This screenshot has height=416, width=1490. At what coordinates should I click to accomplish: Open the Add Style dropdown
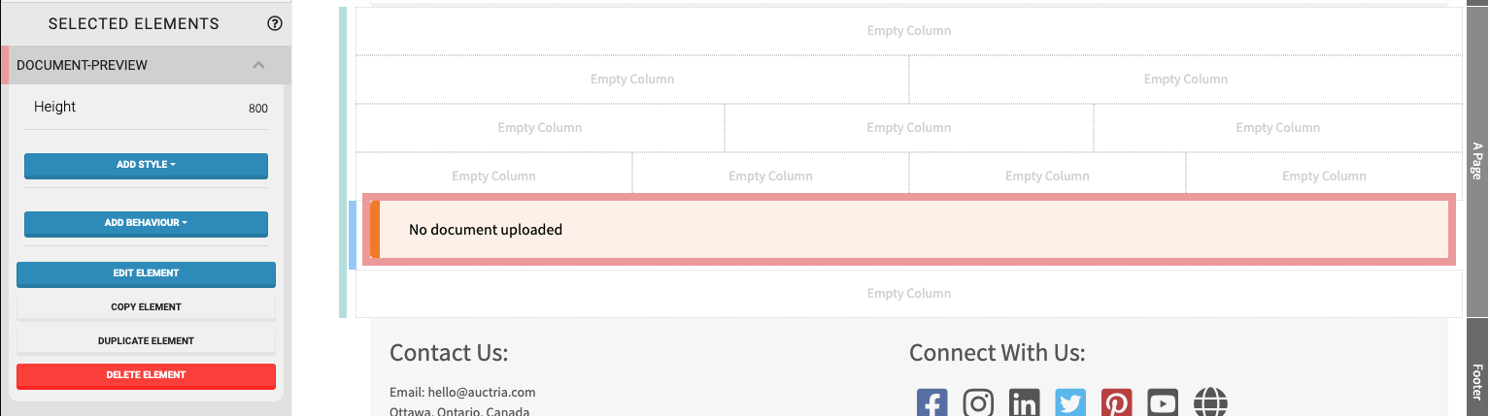146,165
